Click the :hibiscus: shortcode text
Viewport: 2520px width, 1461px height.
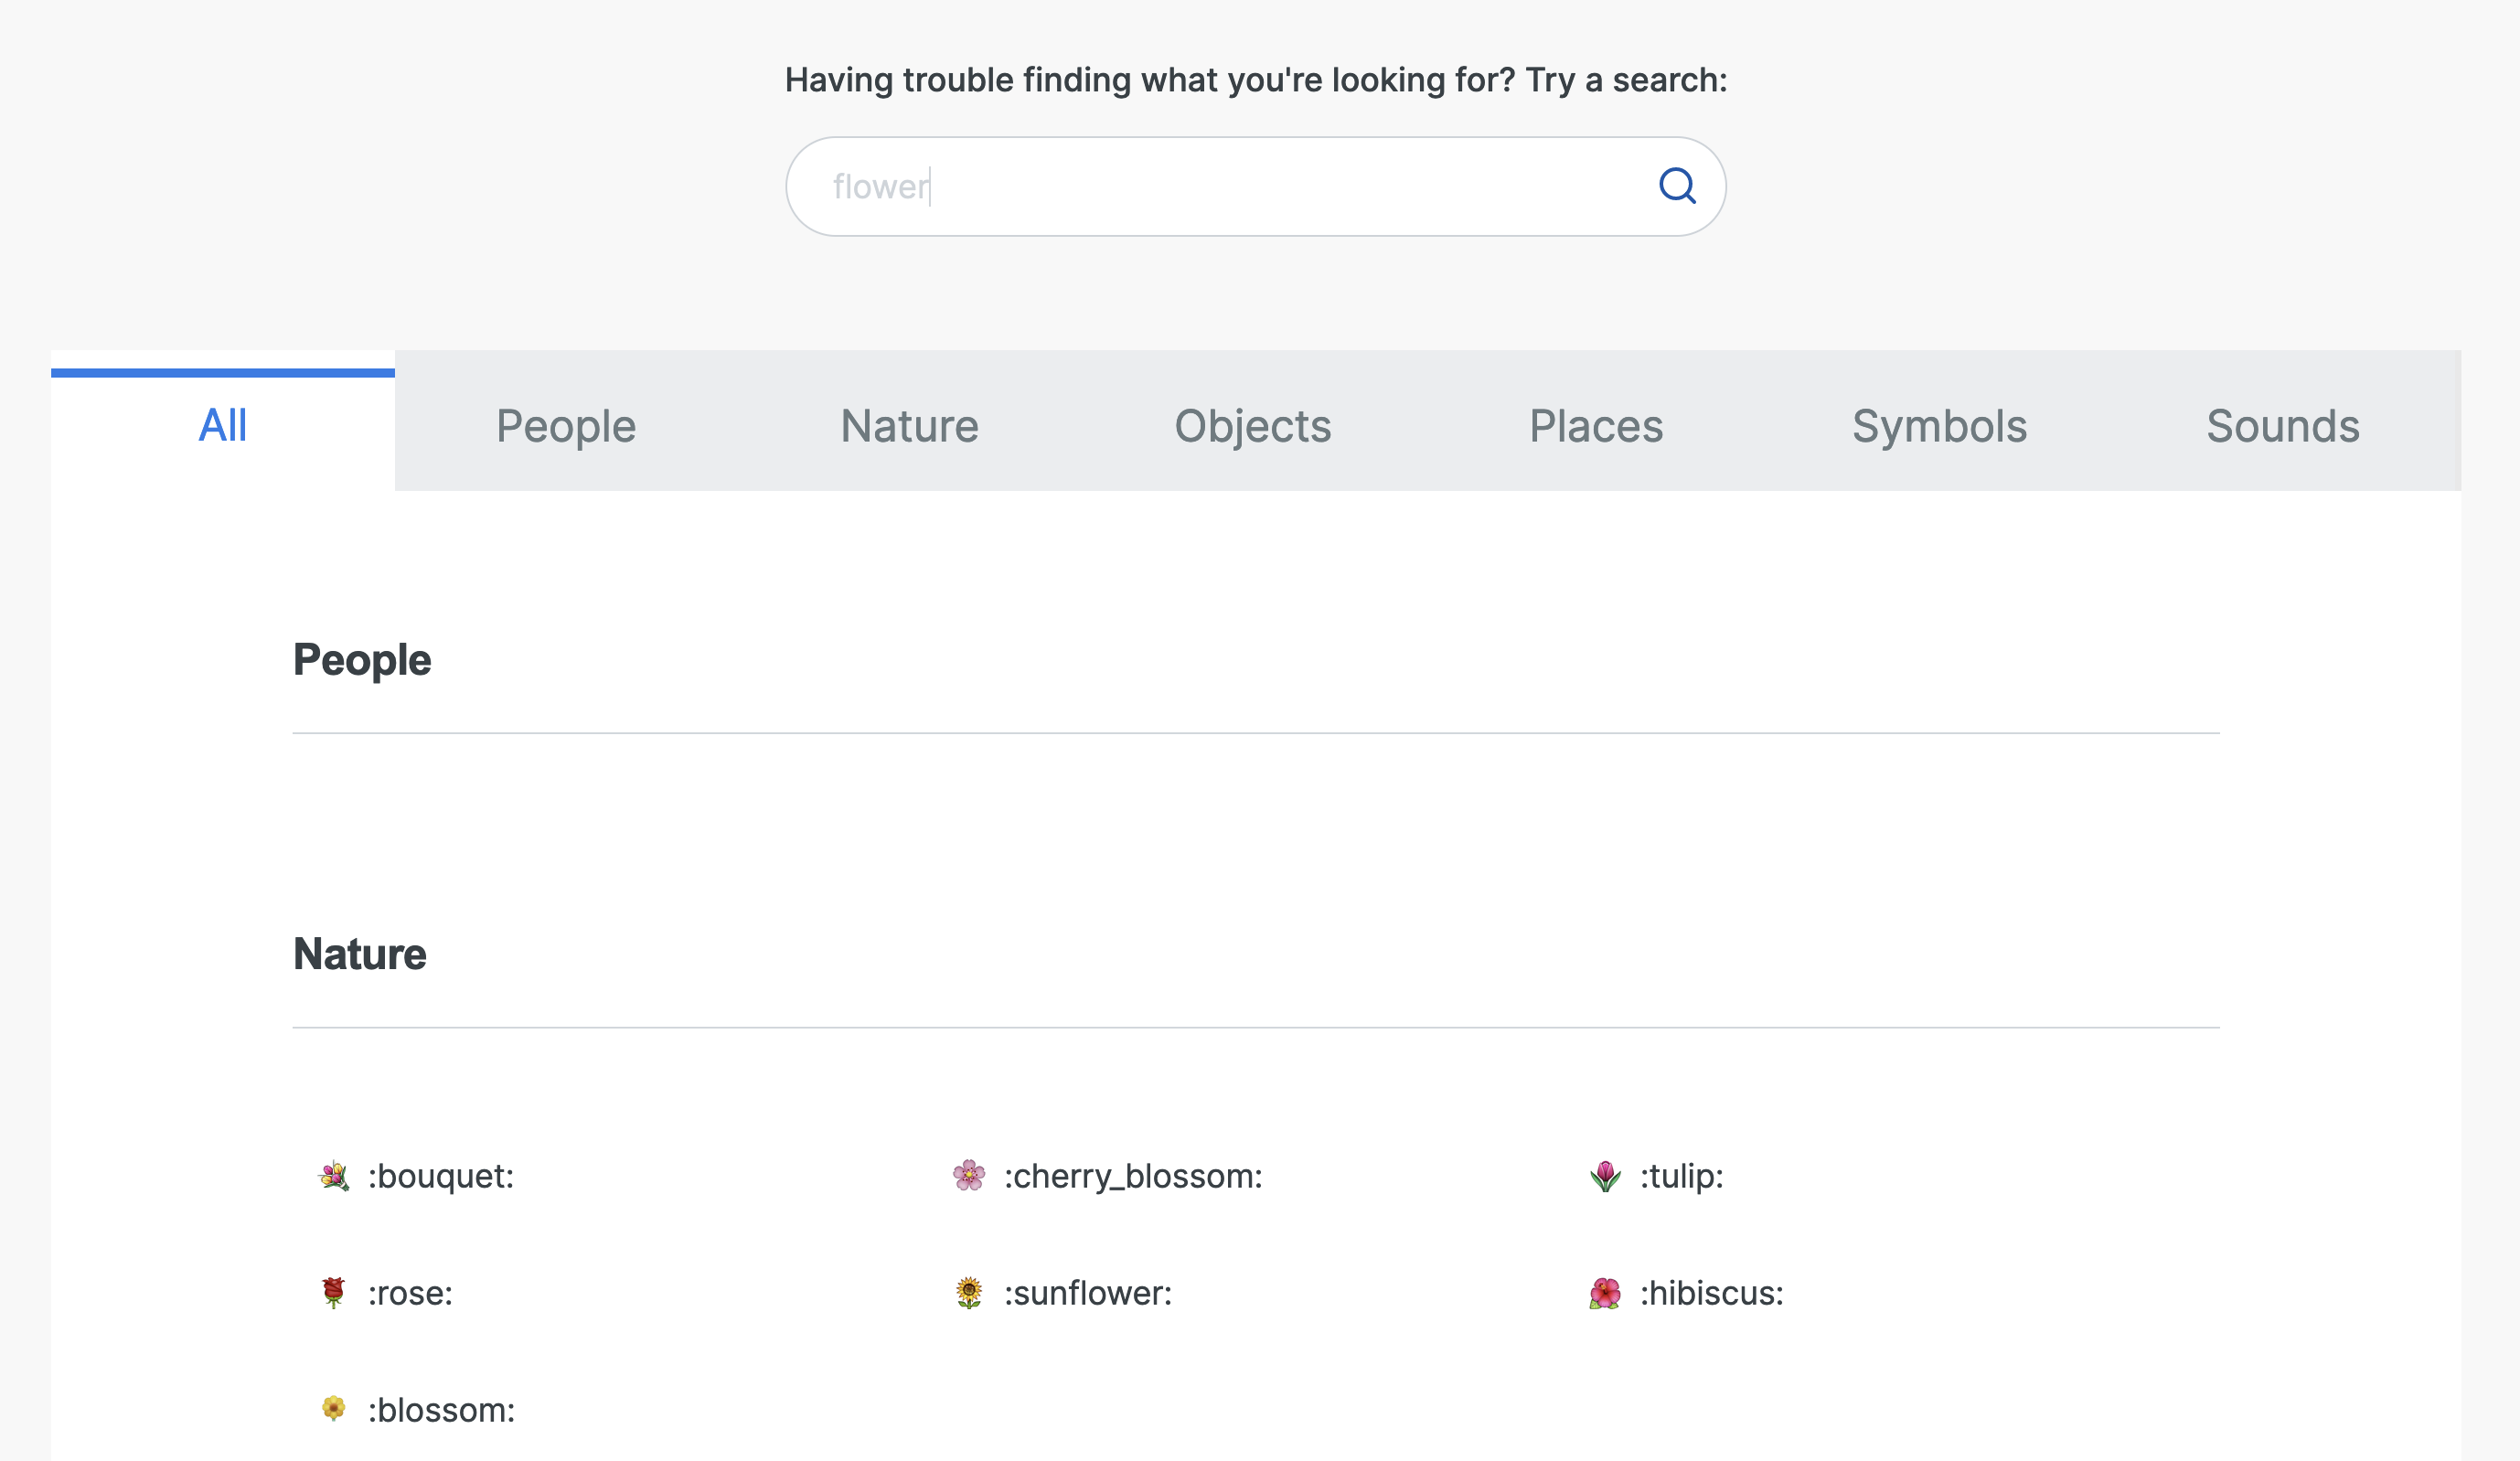coord(1711,1293)
